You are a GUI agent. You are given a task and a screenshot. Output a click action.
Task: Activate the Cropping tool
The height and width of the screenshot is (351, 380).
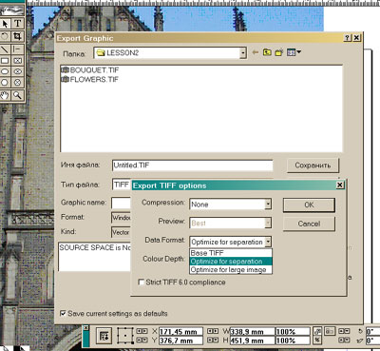17,36
